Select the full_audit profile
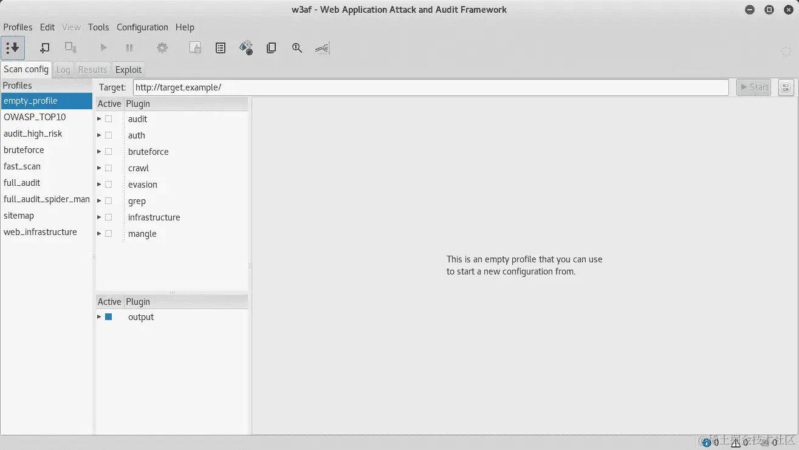Screen dimensions: 799x450 [x=46, y=183]
